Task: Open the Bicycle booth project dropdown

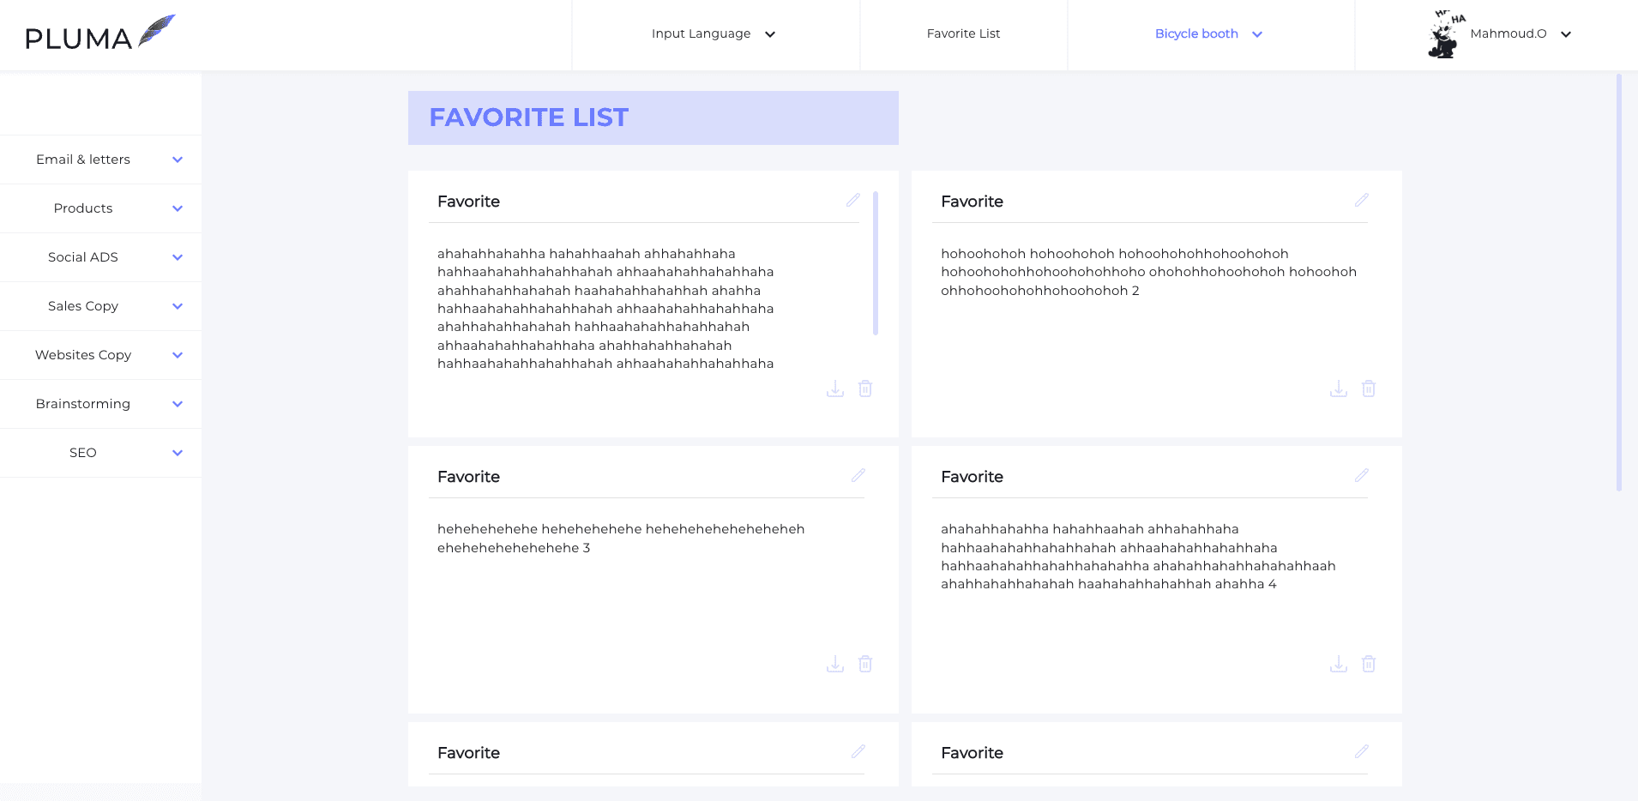Action: click(x=1209, y=34)
